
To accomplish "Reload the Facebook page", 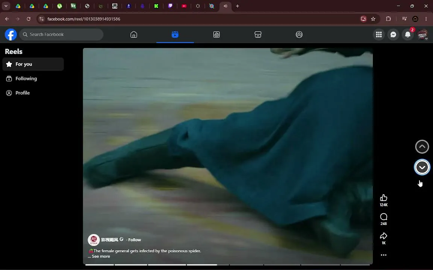I will click(x=29, y=19).
